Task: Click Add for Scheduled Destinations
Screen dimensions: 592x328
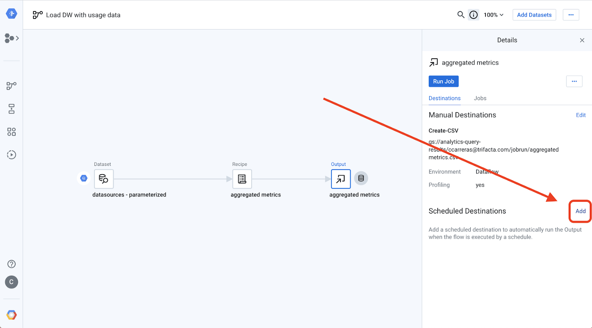Action: [580, 211]
